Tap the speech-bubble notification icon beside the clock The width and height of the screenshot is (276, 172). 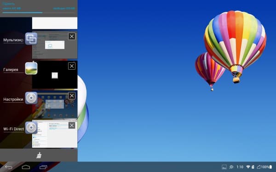click(x=231, y=167)
